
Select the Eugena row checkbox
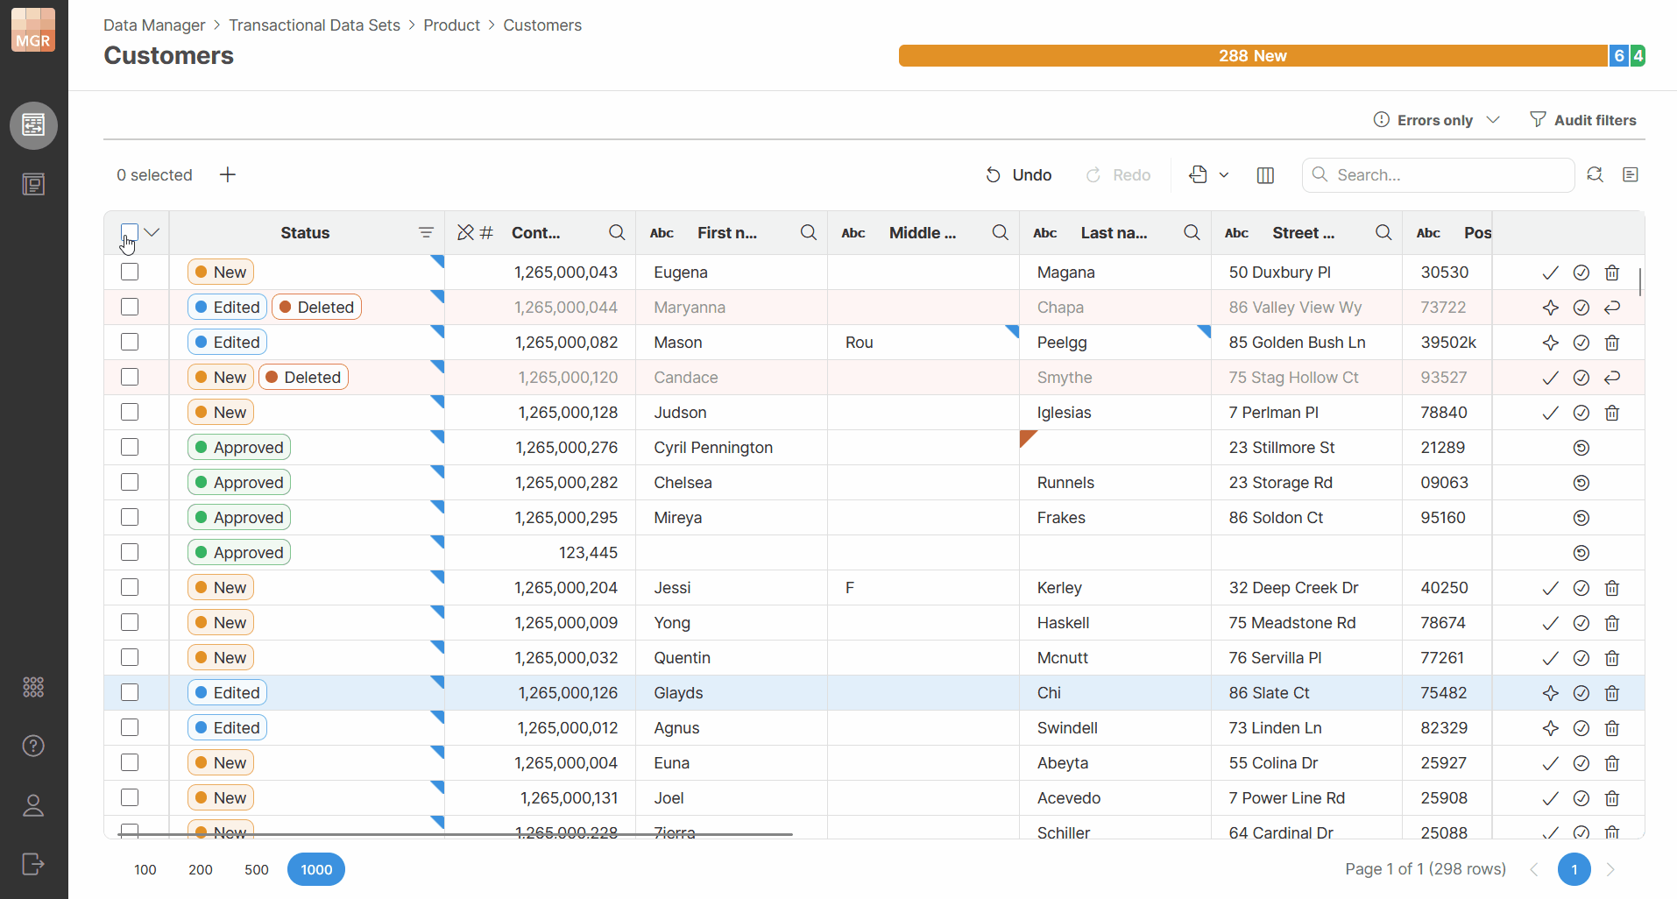tap(130, 272)
